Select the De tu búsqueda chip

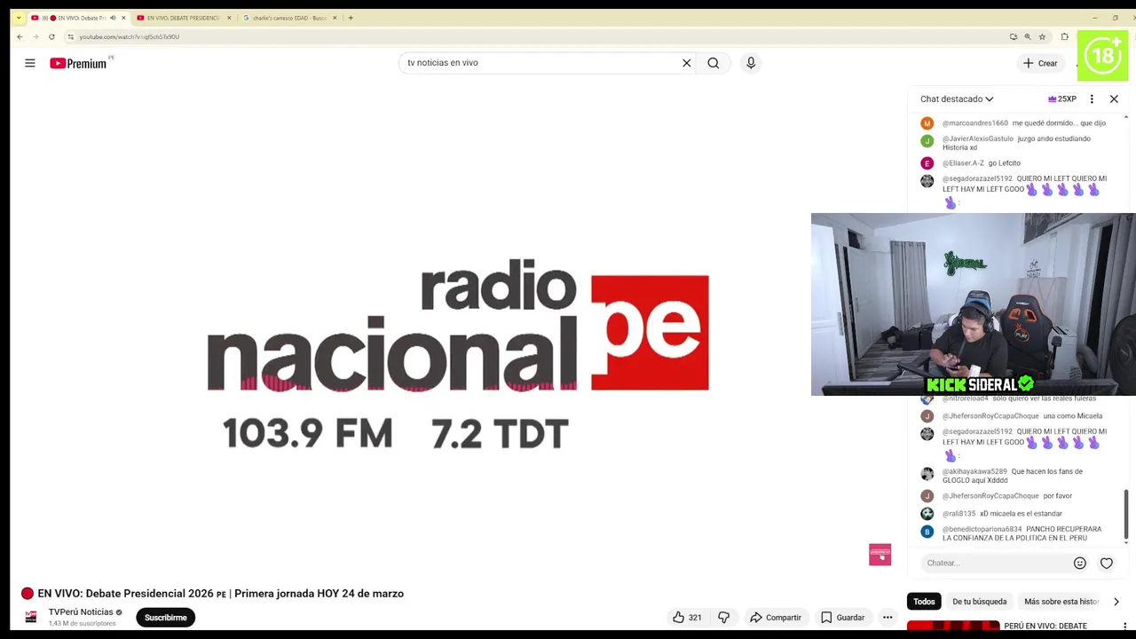tap(980, 602)
